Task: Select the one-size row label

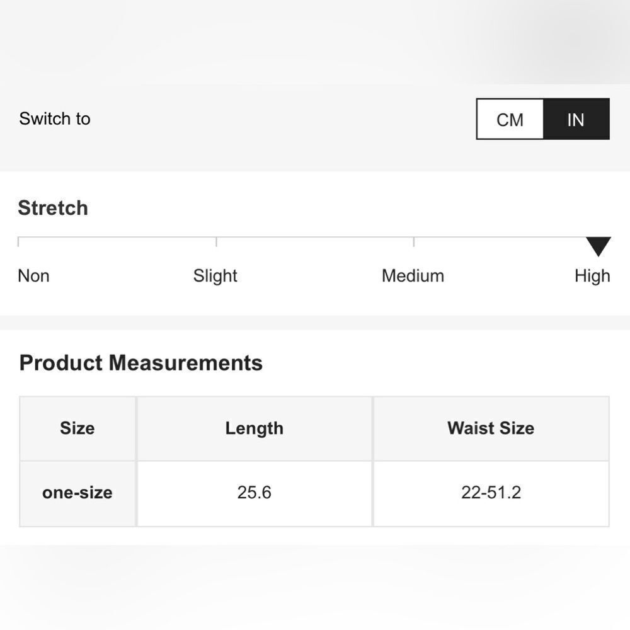Action: pos(77,493)
